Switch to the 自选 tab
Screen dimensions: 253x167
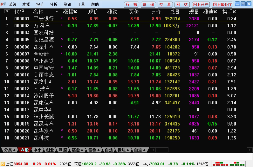point(109,150)
